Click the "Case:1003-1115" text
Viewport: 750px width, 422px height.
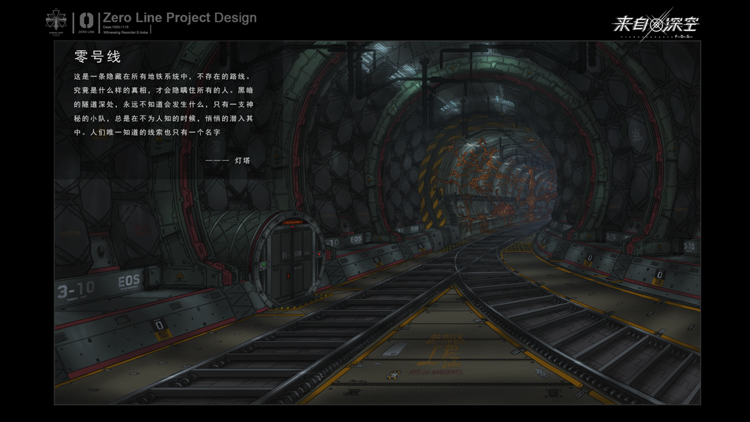(x=116, y=27)
